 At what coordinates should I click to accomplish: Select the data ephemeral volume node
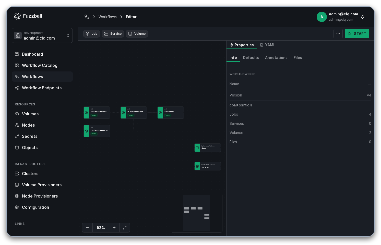click(x=208, y=148)
